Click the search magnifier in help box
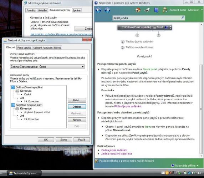 (x=183, y=18)
